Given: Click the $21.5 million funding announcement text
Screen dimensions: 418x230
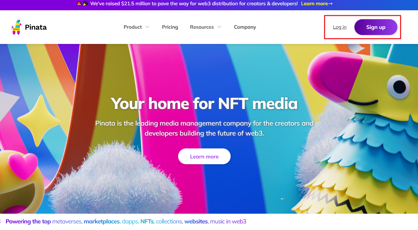Looking at the screenshot, I should (194, 4).
